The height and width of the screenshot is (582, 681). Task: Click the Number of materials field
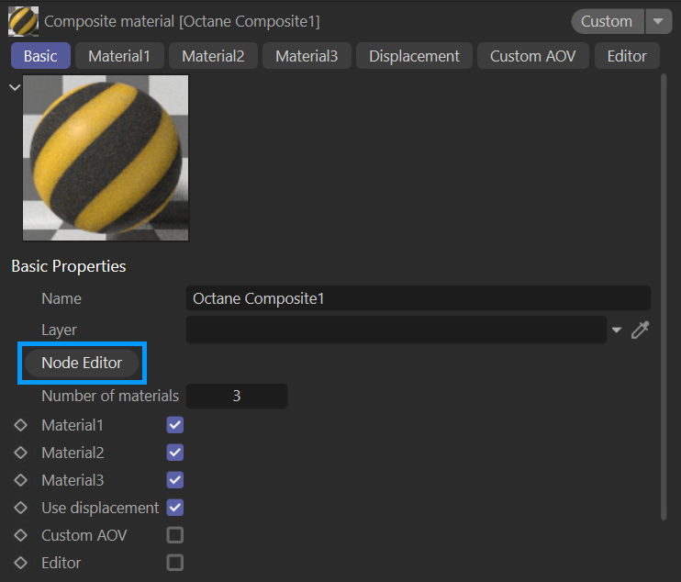coord(236,397)
